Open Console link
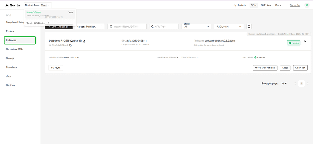 coord(295,5)
